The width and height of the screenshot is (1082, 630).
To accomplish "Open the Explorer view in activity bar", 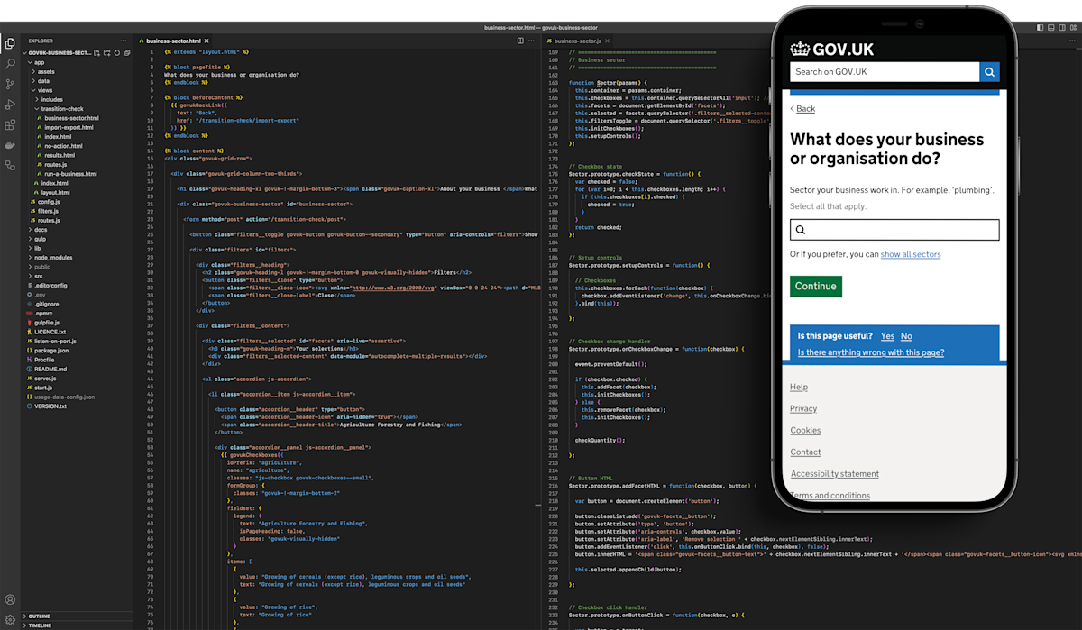I will point(10,43).
